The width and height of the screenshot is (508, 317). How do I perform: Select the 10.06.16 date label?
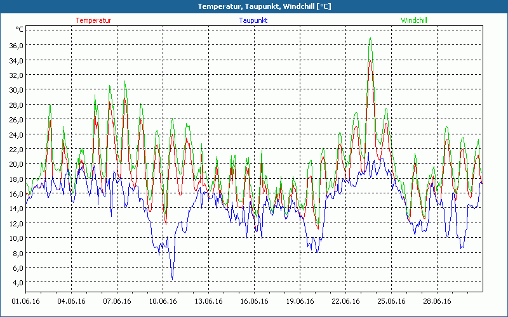click(x=163, y=301)
